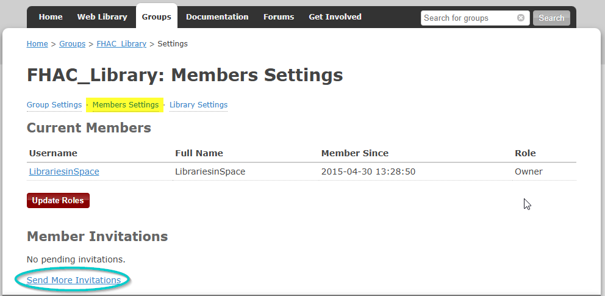Click the gray Search button
This screenshot has height=296, width=605.
(x=551, y=18)
